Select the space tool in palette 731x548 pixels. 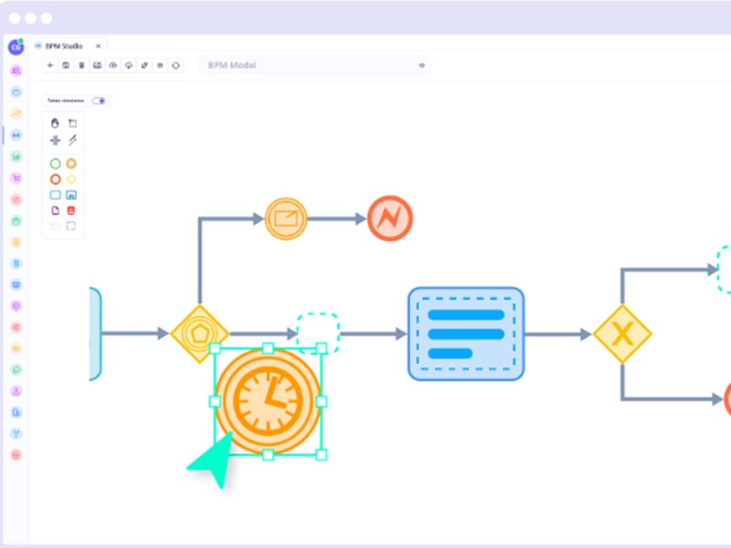[x=55, y=141]
